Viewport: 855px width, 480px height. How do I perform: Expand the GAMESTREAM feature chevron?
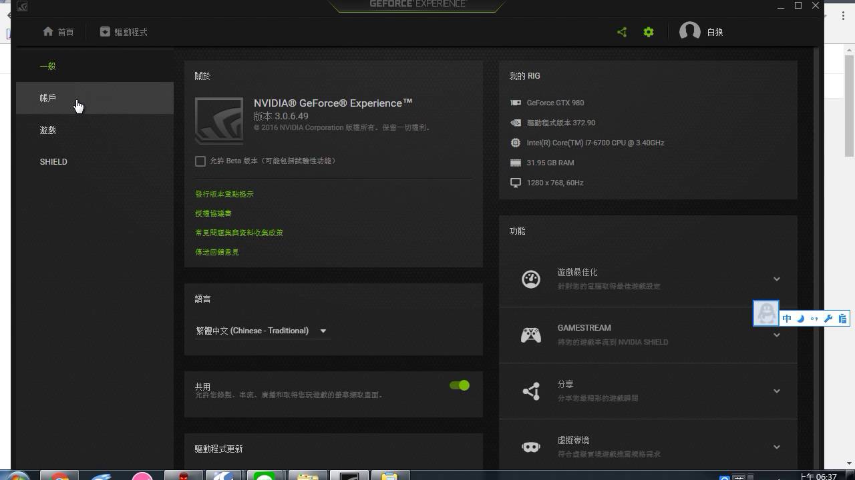776,335
